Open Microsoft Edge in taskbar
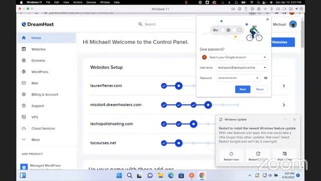The image size is (321, 181). pyautogui.click(x=171, y=175)
